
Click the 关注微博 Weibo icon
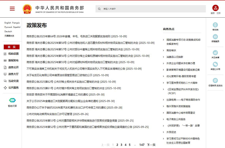[x=215, y=53]
